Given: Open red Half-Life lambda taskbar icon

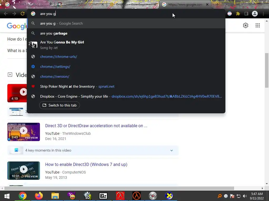Looking at the screenshot, I should click(120, 196).
